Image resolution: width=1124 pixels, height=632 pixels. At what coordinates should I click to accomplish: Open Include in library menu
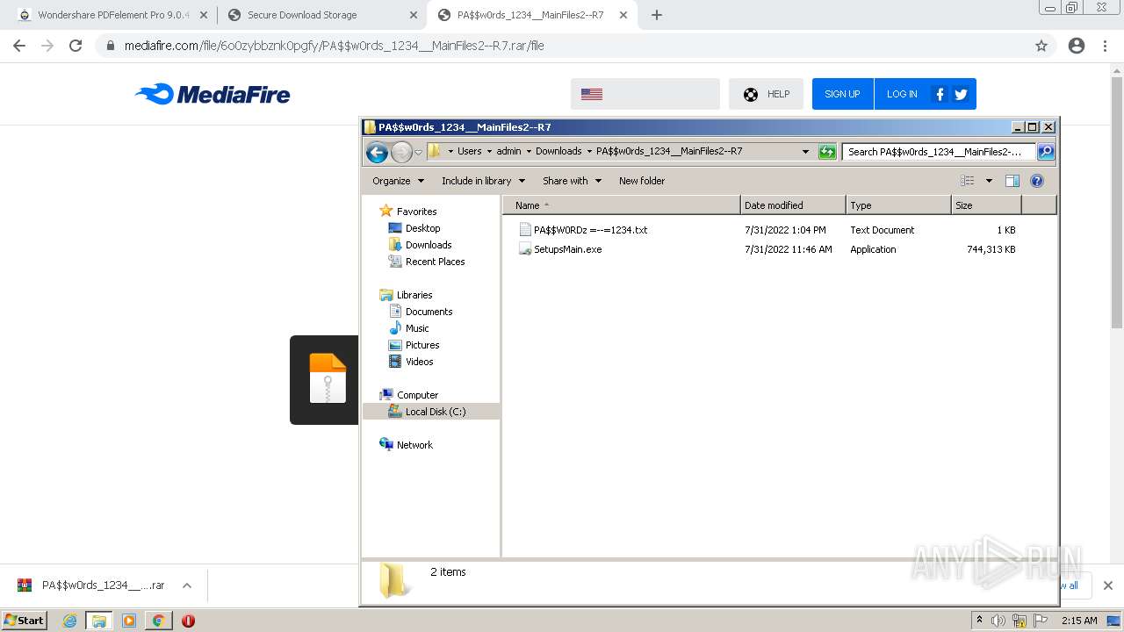[x=483, y=181]
